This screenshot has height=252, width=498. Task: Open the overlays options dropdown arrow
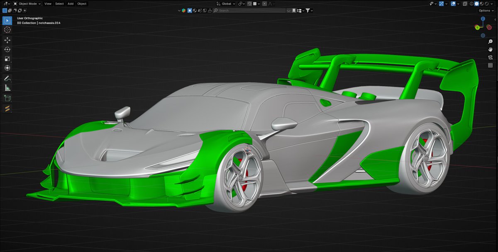(x=458, y=4)
